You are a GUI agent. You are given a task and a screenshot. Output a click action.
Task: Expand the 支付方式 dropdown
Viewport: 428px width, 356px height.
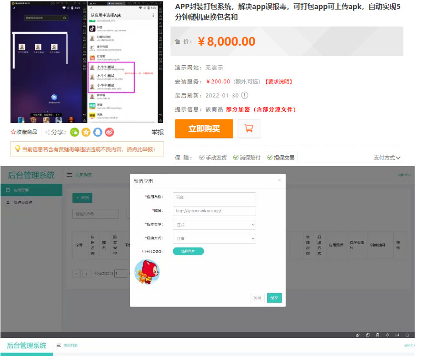(387, 158)
